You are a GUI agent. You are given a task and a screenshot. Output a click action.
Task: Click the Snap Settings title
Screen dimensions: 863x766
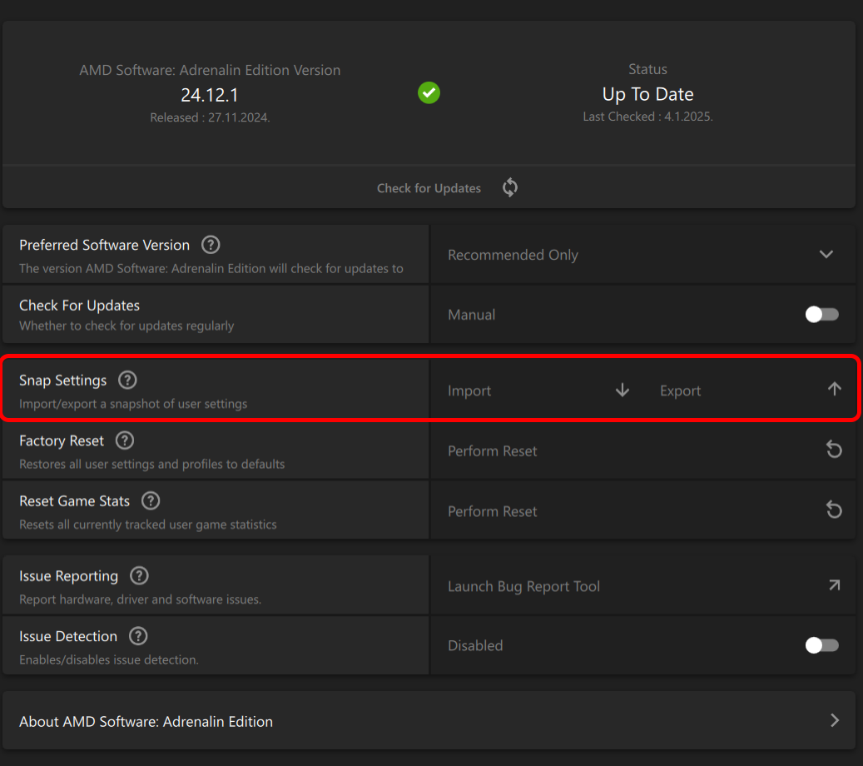point(62,381)
